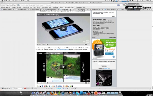The height and width of the screenshot is (96, 153).
Task: Share post via Facebook icon below video
Action: 42,86
